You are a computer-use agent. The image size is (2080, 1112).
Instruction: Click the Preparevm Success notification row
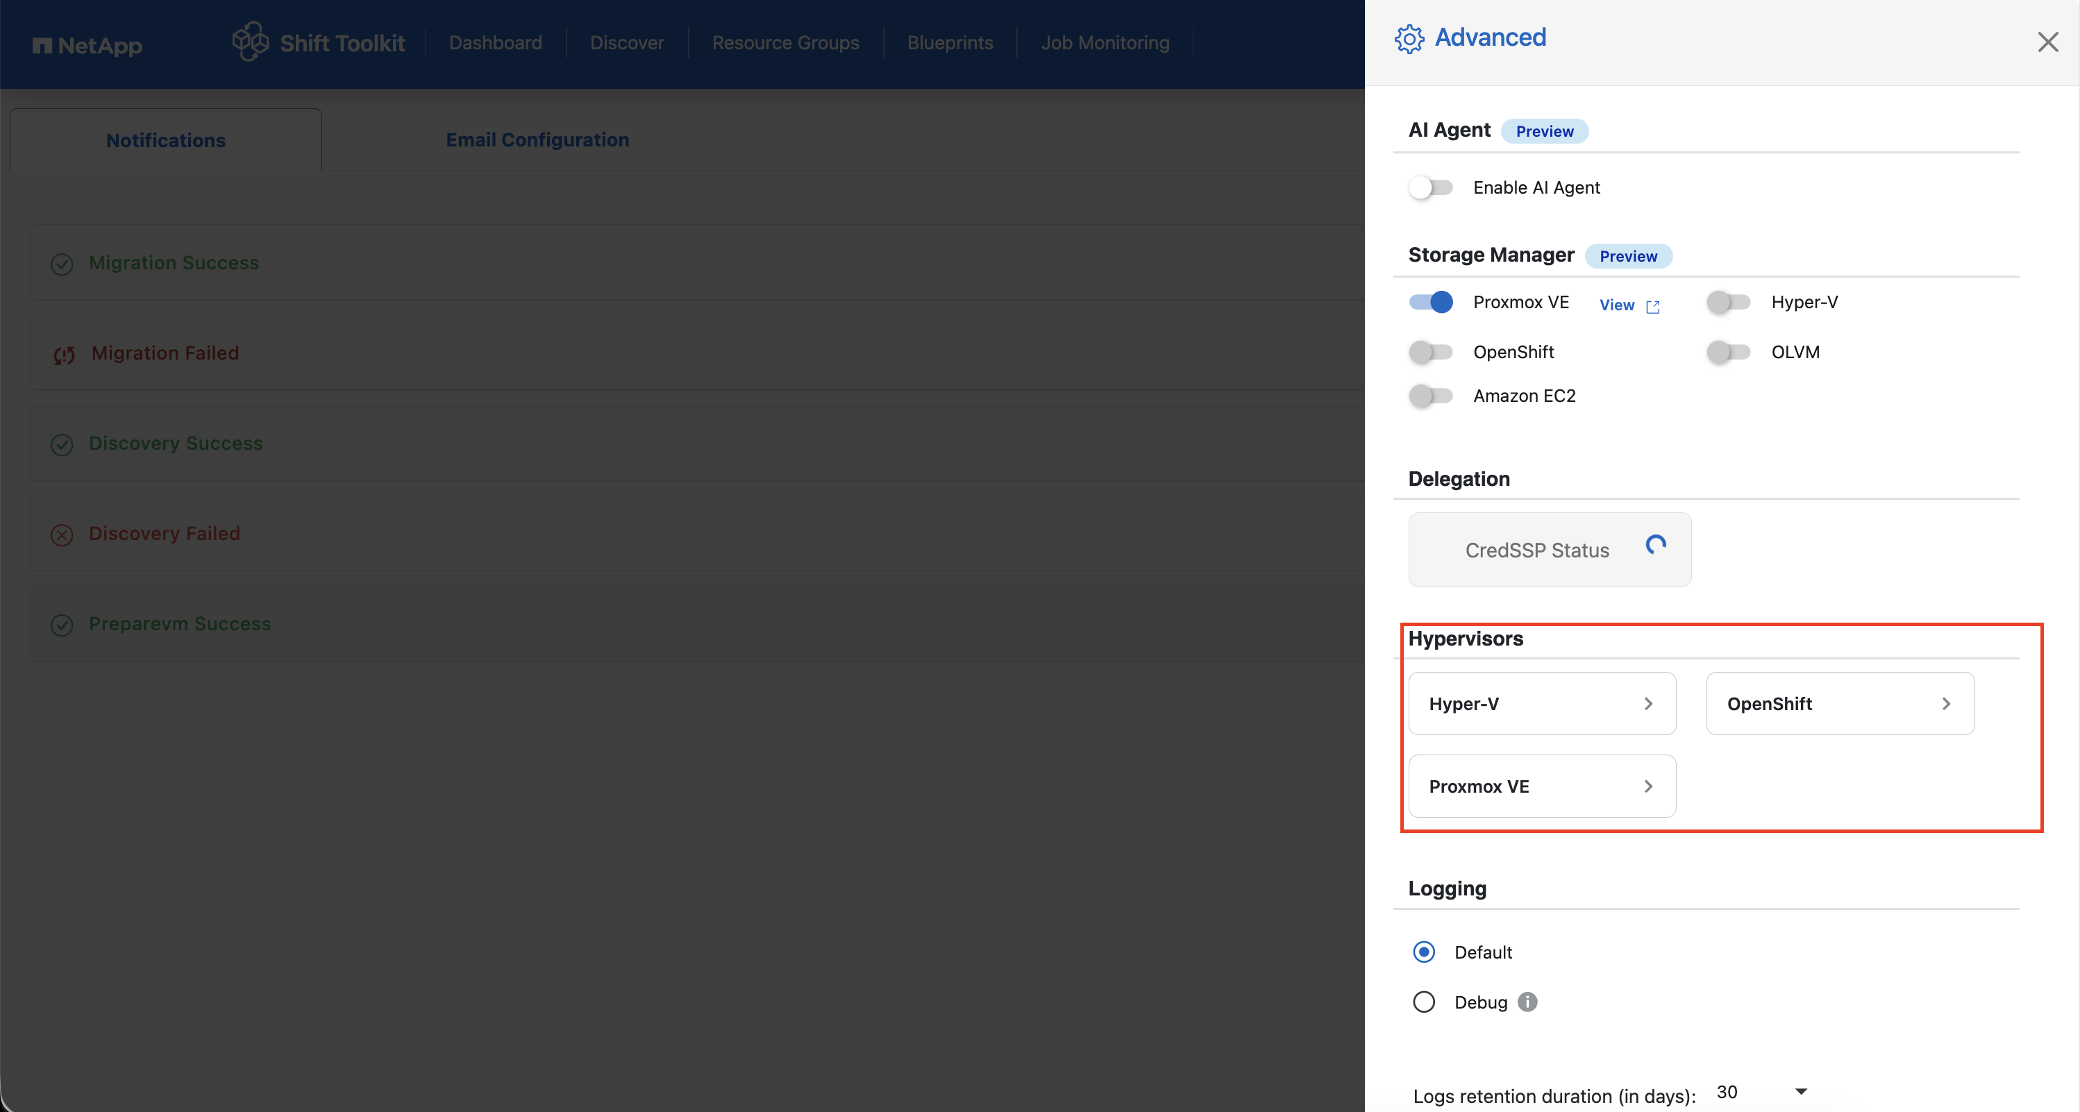697,624
